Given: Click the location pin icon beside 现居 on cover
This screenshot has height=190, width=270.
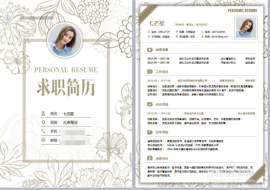Looking at the screenshot, I should coord(43,122).
